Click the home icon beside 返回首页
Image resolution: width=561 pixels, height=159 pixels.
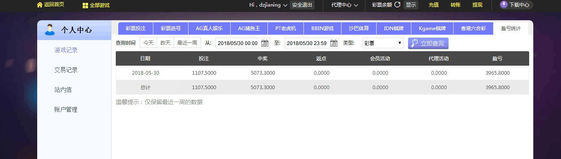pyautogui.click(x=40, y=5)
